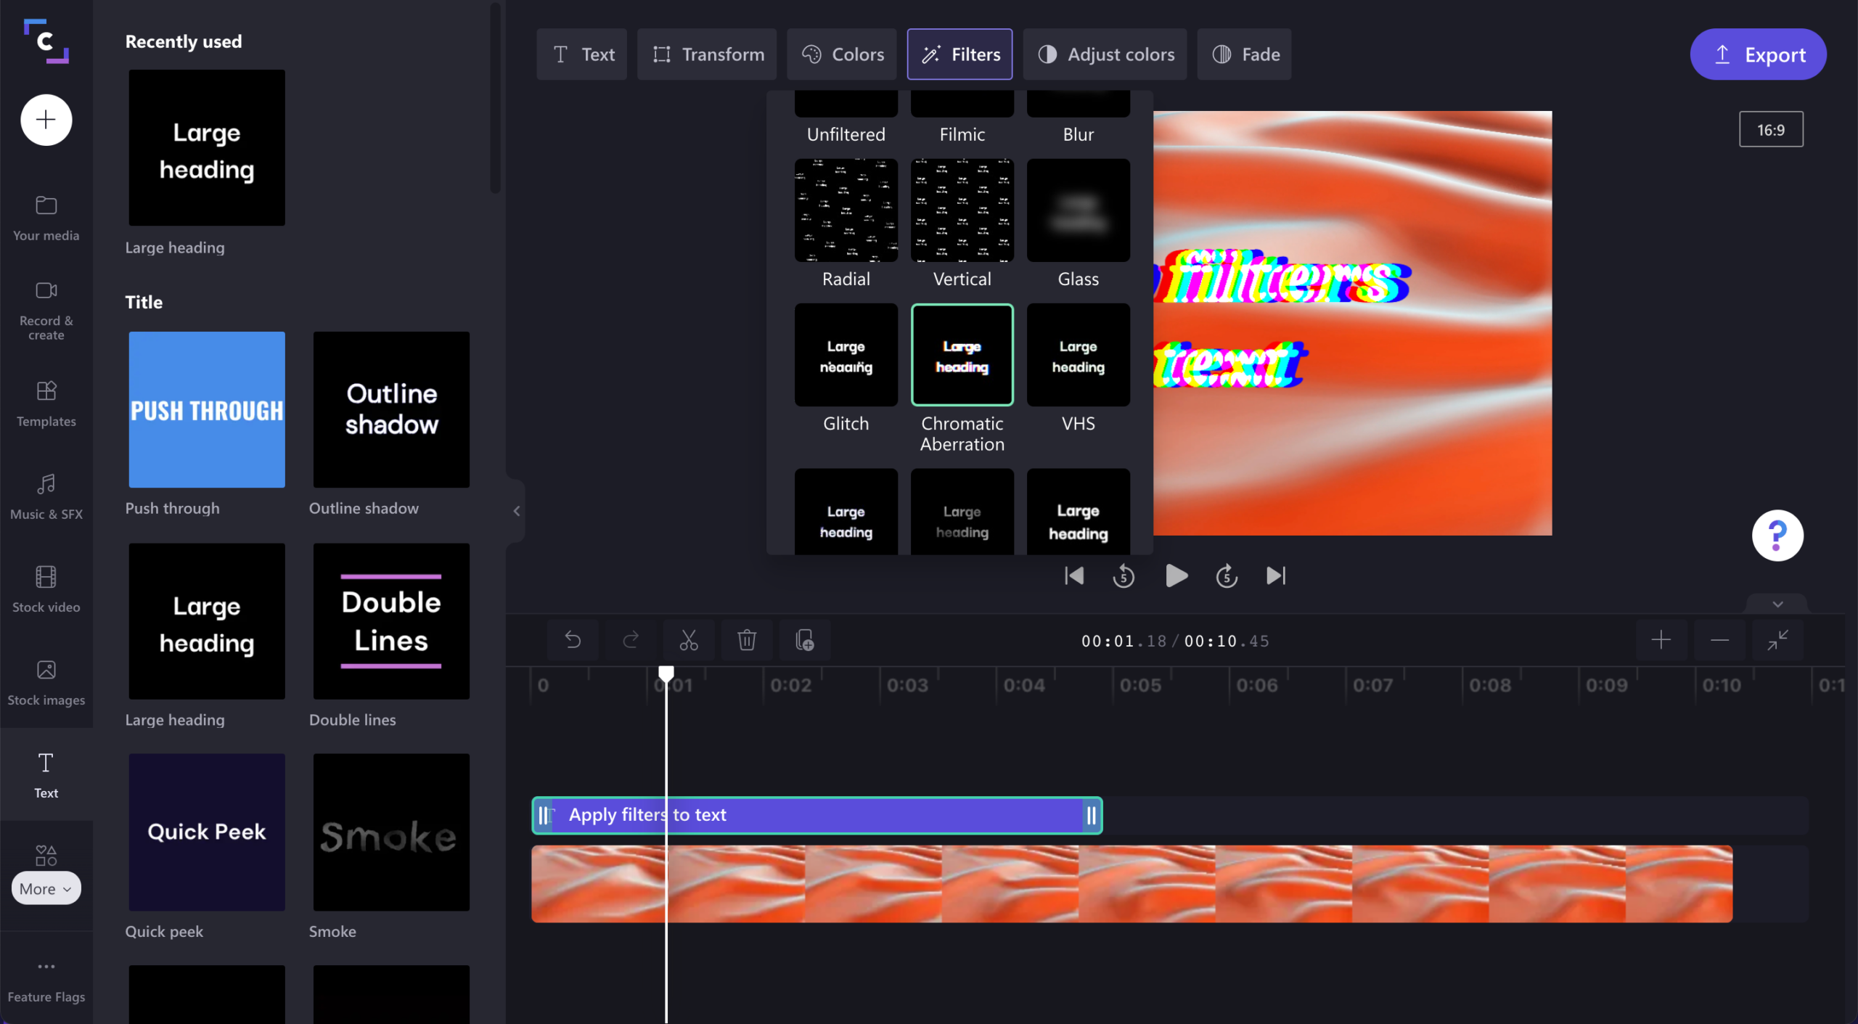Open the Transform tab
This screenshot has width=1858, height=1024.
pos(707,54)
